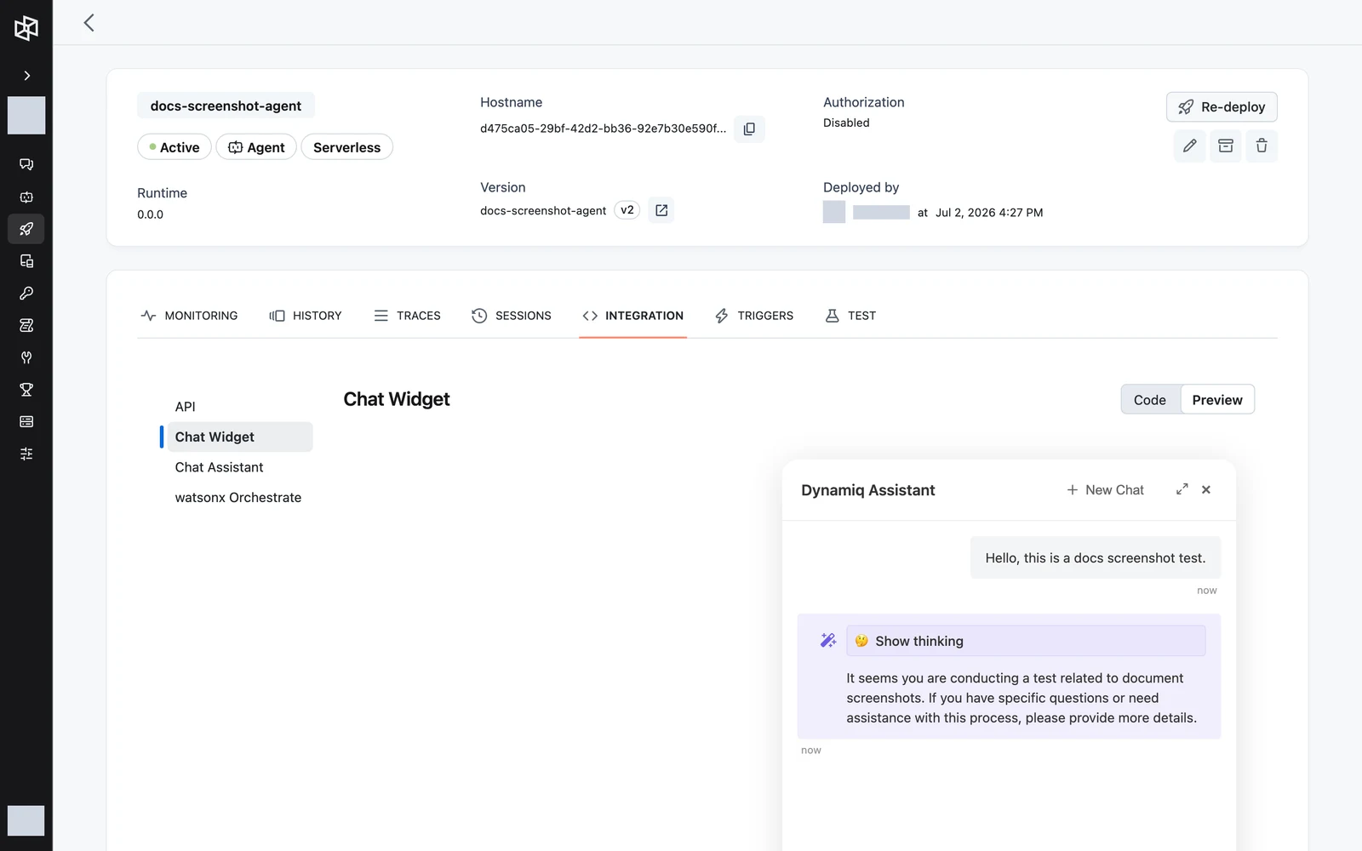Select API in the integration list
Viewport: 1362px width, 851px height.
[185, 407]
